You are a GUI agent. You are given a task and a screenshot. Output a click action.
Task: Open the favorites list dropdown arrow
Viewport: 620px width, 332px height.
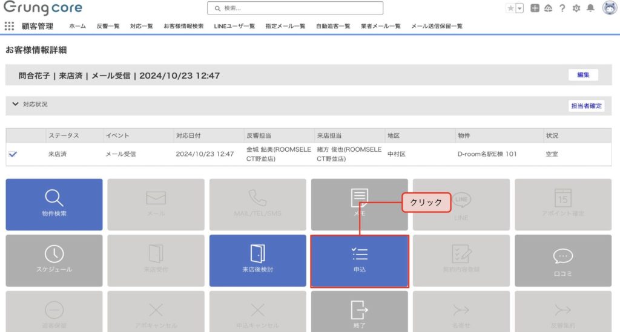(x=519, y=8)
